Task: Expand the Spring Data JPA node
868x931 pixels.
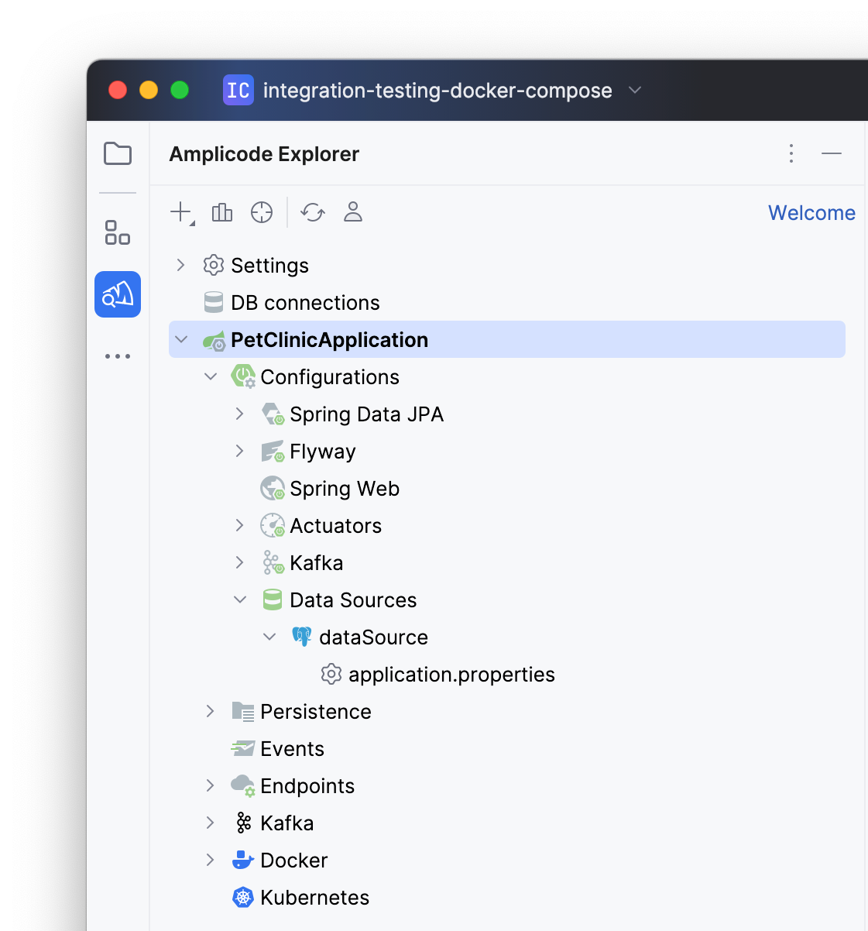Action: tap(239, 414)
